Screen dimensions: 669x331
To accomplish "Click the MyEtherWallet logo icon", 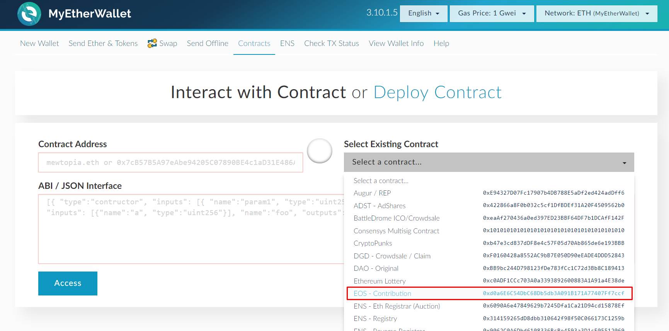I will tap(29, 14).
